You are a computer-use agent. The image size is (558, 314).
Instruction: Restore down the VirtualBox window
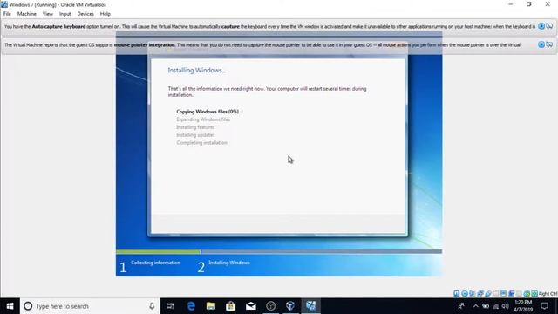[529, 4]
